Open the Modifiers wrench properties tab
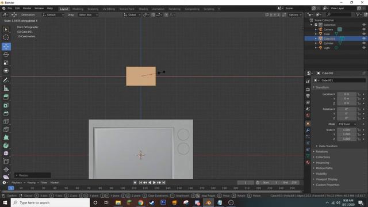This screenshot has width=368, height=207. [x=308, y=131]
